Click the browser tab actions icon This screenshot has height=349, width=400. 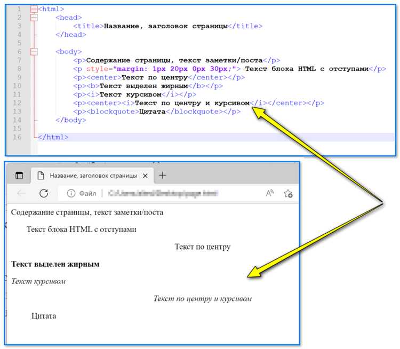coord(19,176)
